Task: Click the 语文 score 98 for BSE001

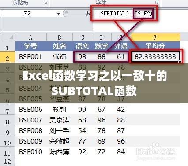Action: pyautogui.click(x=82, y=57)
